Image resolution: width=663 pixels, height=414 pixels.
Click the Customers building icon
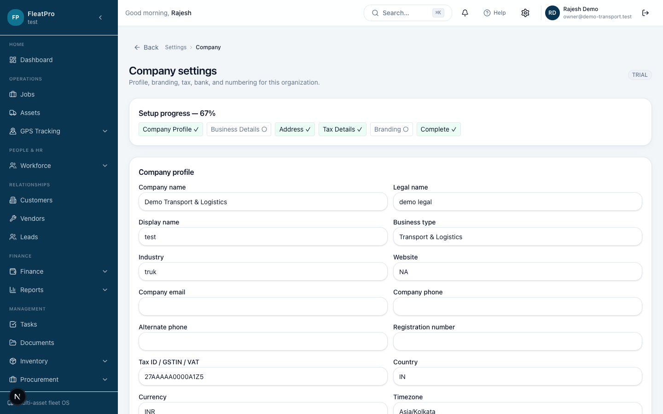coord(13,200)
